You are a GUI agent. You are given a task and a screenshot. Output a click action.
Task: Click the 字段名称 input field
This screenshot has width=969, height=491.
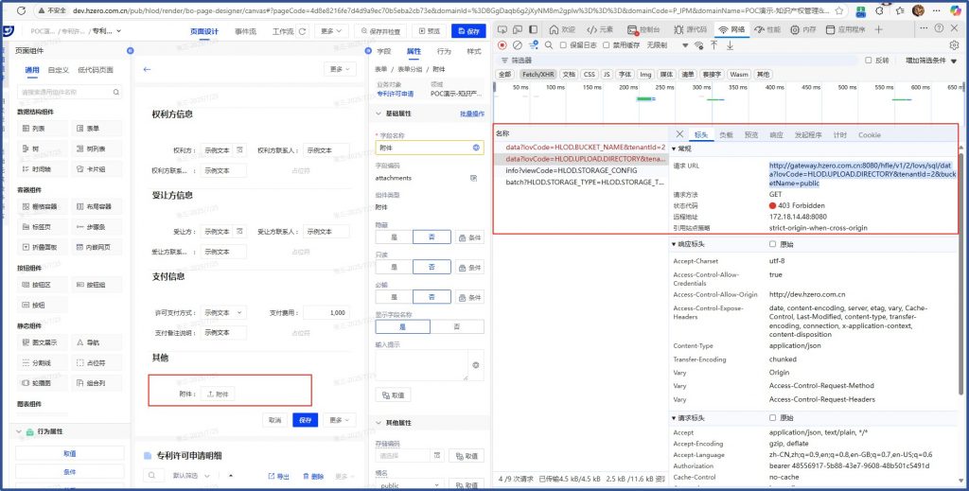tap(422, 148)
